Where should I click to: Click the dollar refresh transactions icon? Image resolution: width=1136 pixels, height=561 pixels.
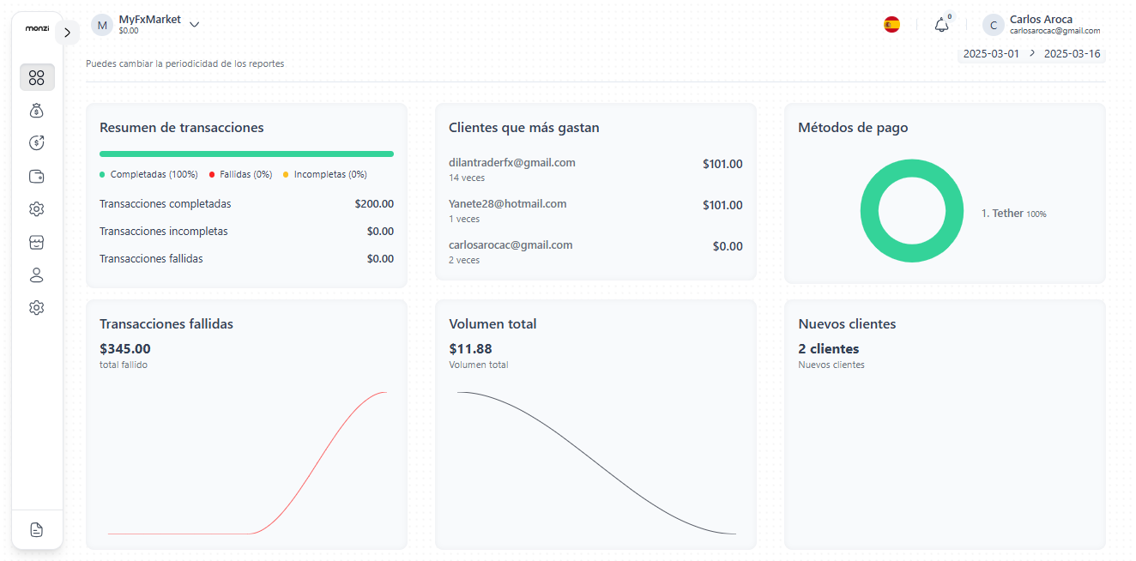pos(36,142)
